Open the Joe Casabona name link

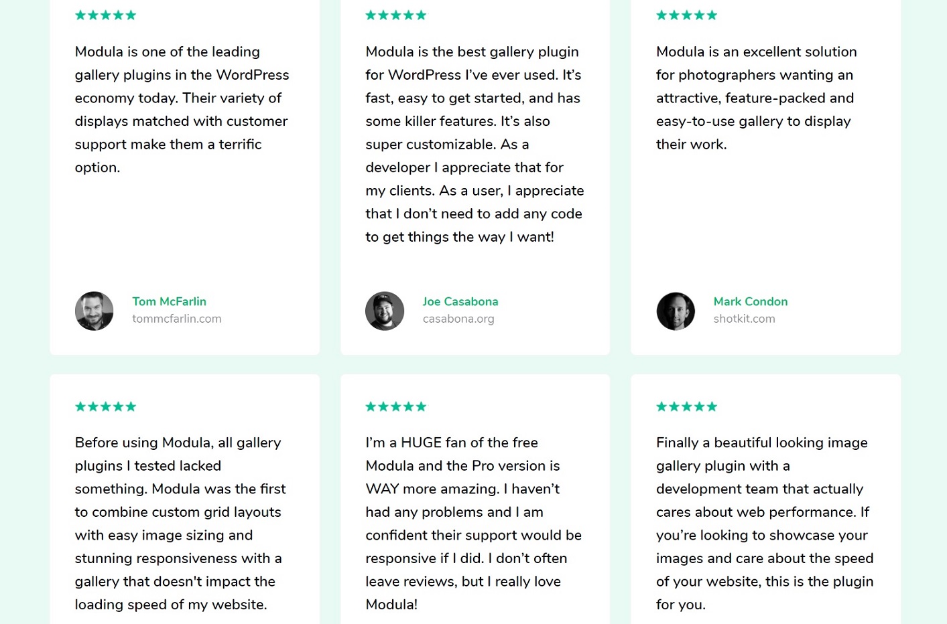[460, 301]
